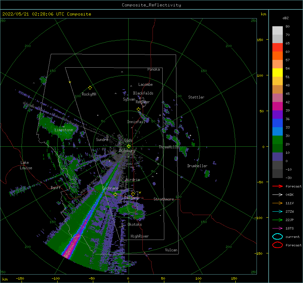303x283 pixels.
Task: Click the cyan 27ZW arrow icon
Action: click(277, 212)
